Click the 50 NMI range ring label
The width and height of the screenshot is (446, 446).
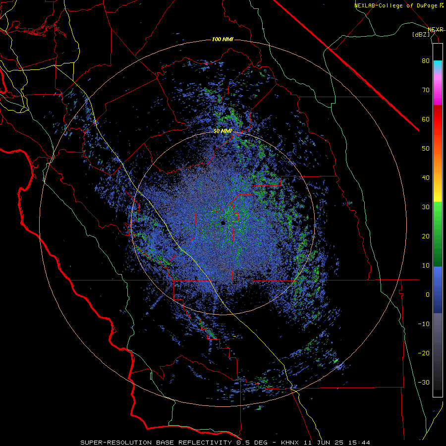223,131
